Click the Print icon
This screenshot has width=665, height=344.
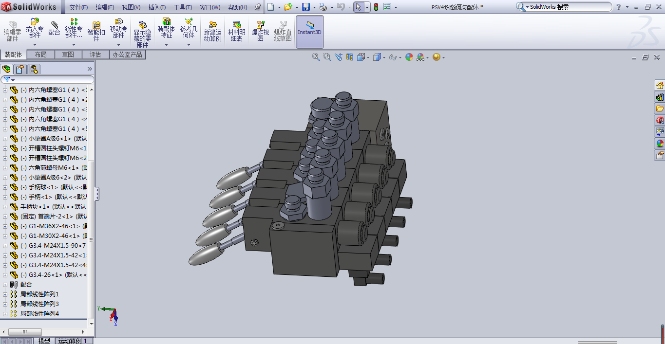click(x=323, y=7)
